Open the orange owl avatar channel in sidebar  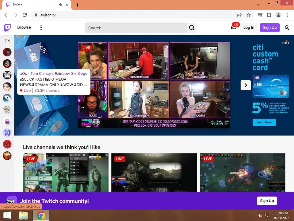tap(7, 156)
